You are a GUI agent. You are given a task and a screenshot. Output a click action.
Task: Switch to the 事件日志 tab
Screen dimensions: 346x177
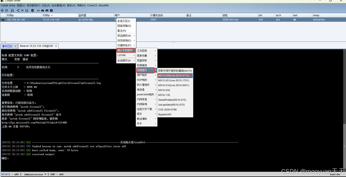coord(7,46)
